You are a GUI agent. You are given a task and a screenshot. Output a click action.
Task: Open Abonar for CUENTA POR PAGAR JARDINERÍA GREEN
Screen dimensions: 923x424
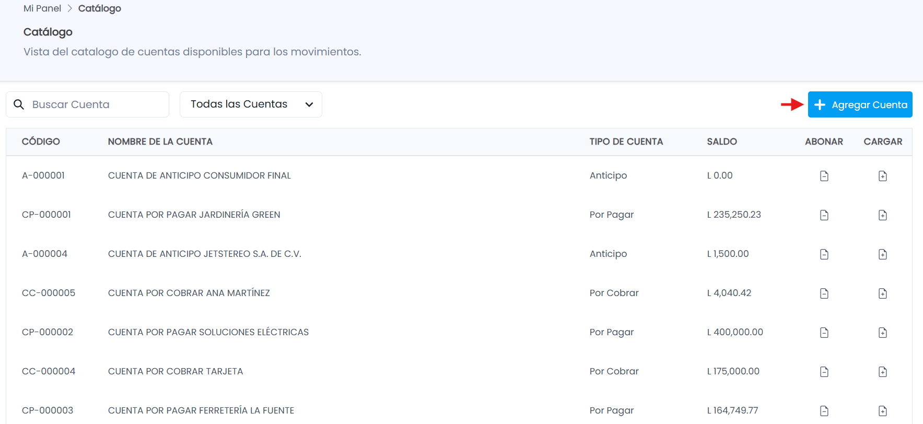824,215
